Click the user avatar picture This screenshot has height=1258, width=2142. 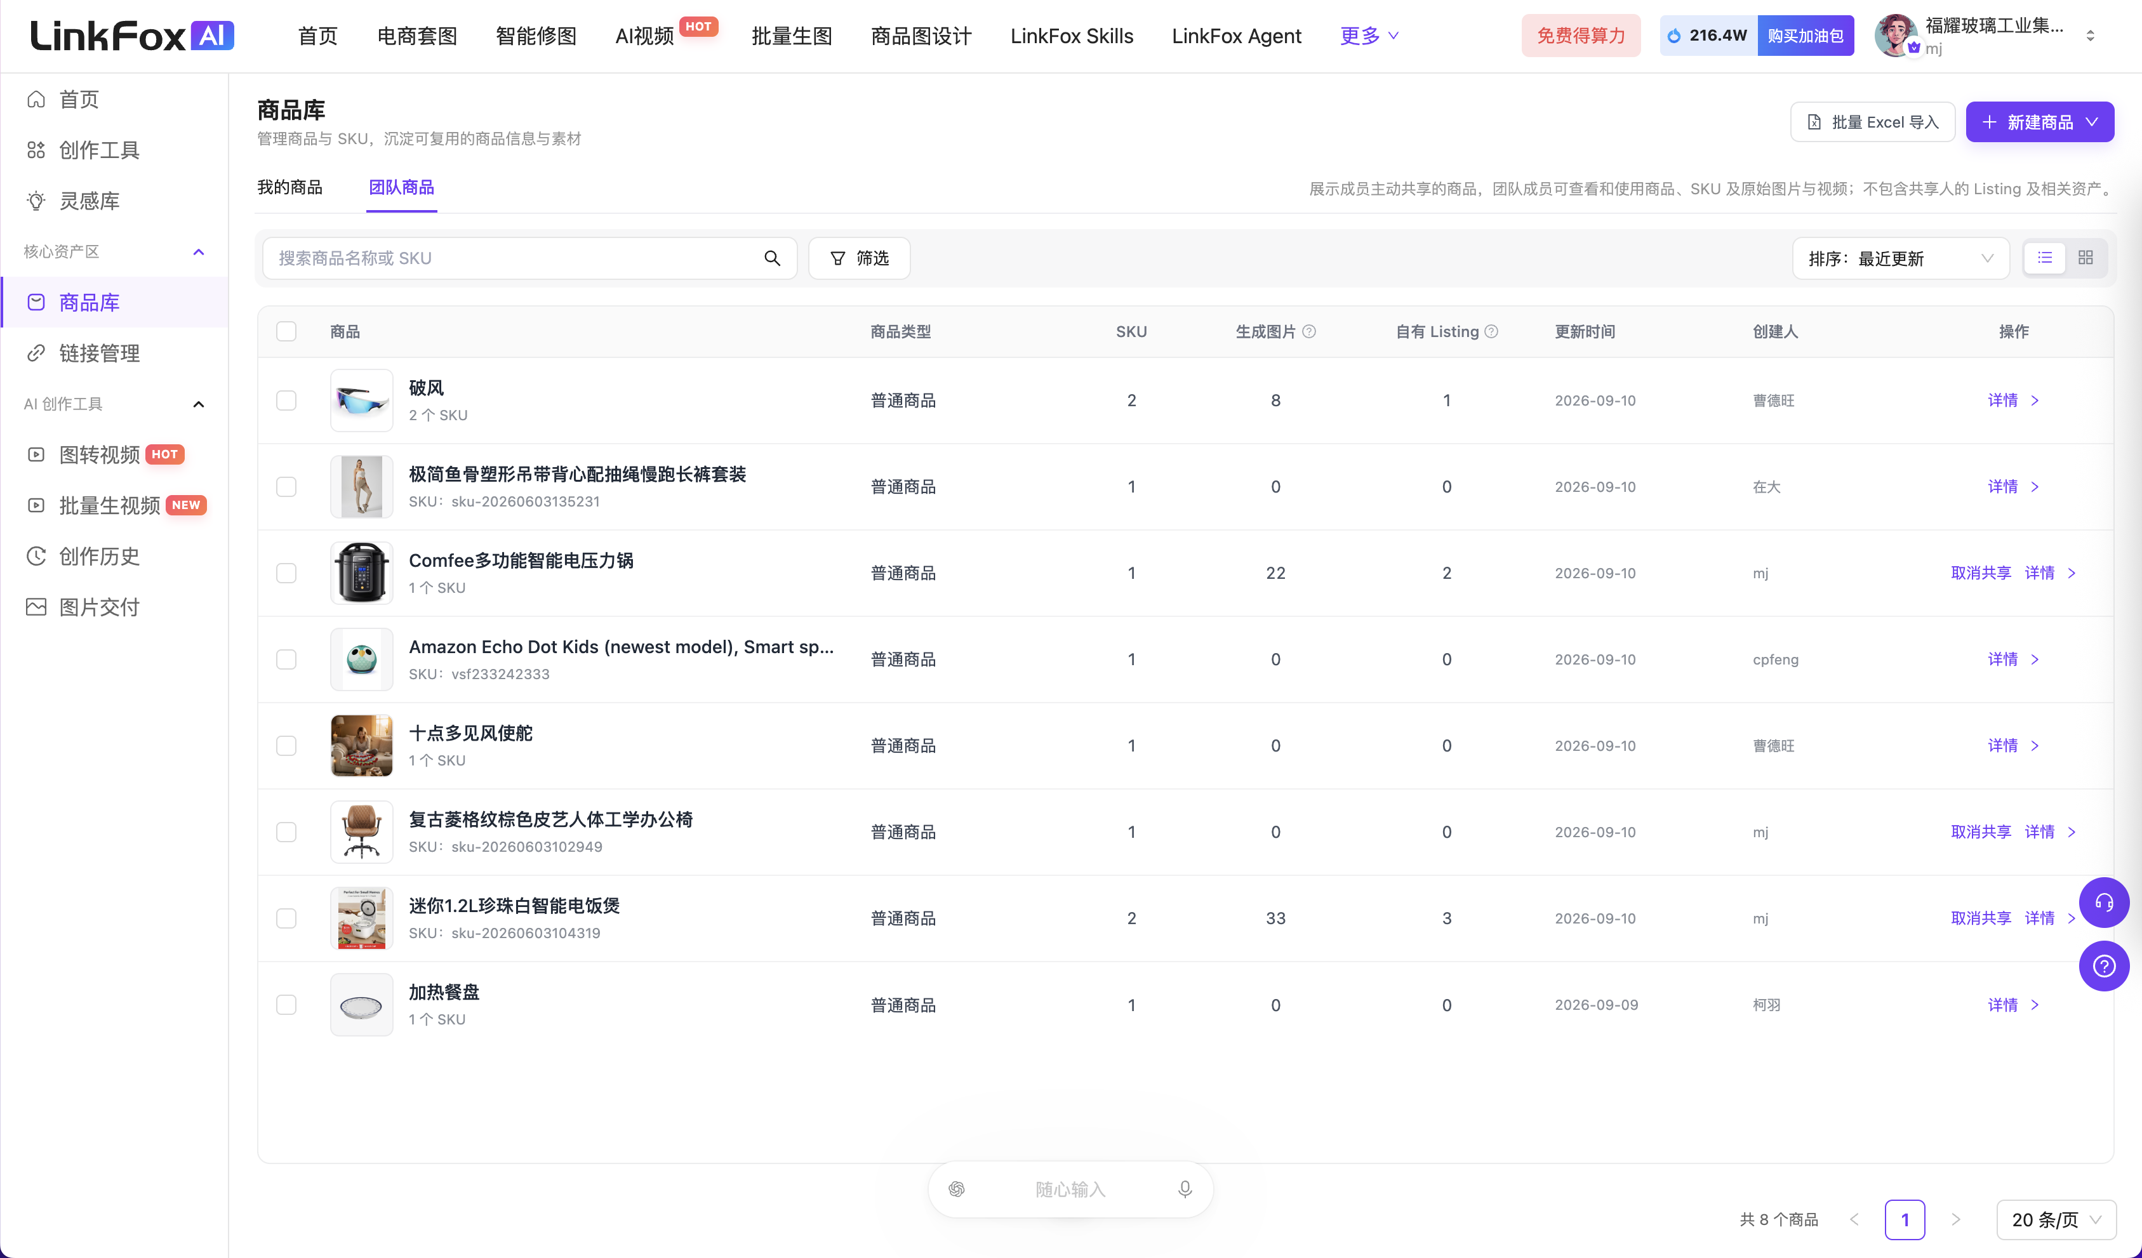[1896, 36]
